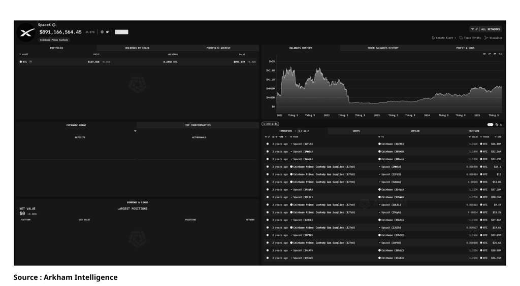Go to the previous transfers page

click(x=296, y=131)
